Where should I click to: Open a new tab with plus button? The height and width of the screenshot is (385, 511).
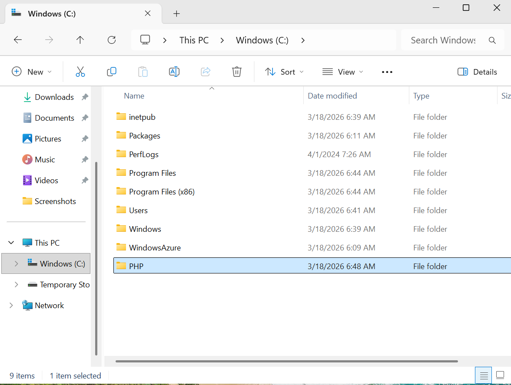click(x=176, y=13)
